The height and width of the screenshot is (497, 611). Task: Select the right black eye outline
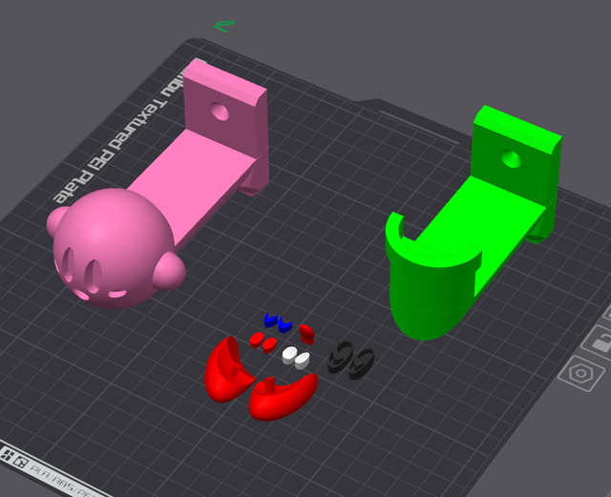360,363
